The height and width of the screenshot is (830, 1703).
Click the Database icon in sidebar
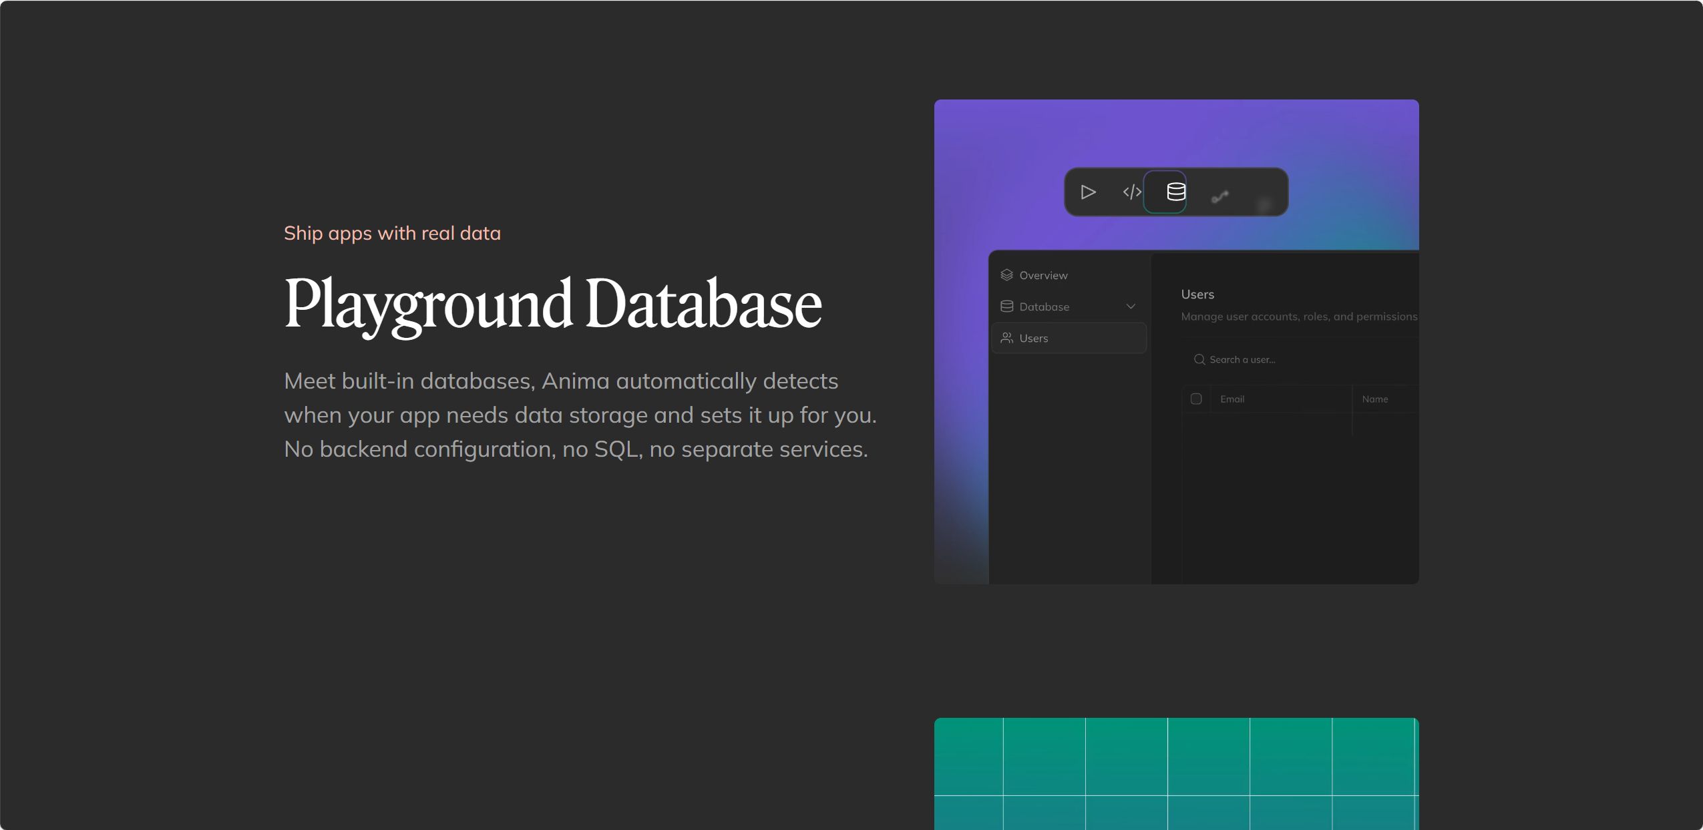[x=1007, y=306]
